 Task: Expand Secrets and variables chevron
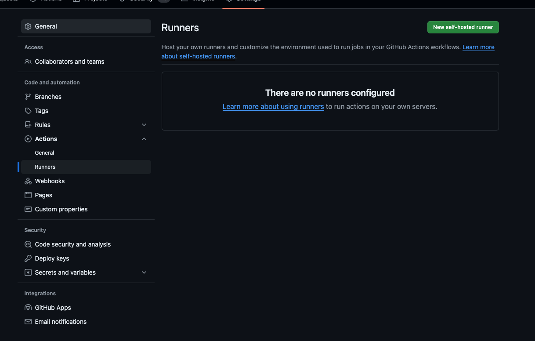coord(144,272)
